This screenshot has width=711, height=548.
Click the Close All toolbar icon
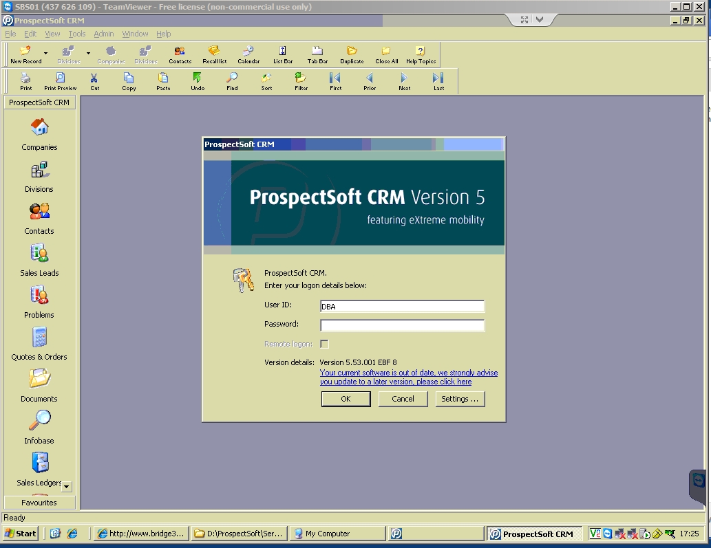tap(386, 55)
